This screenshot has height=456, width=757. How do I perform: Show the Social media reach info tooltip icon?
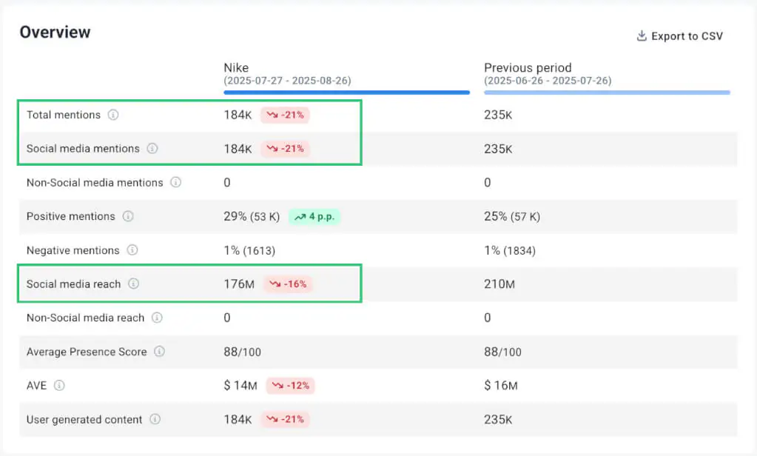click(x=134, y=284)
